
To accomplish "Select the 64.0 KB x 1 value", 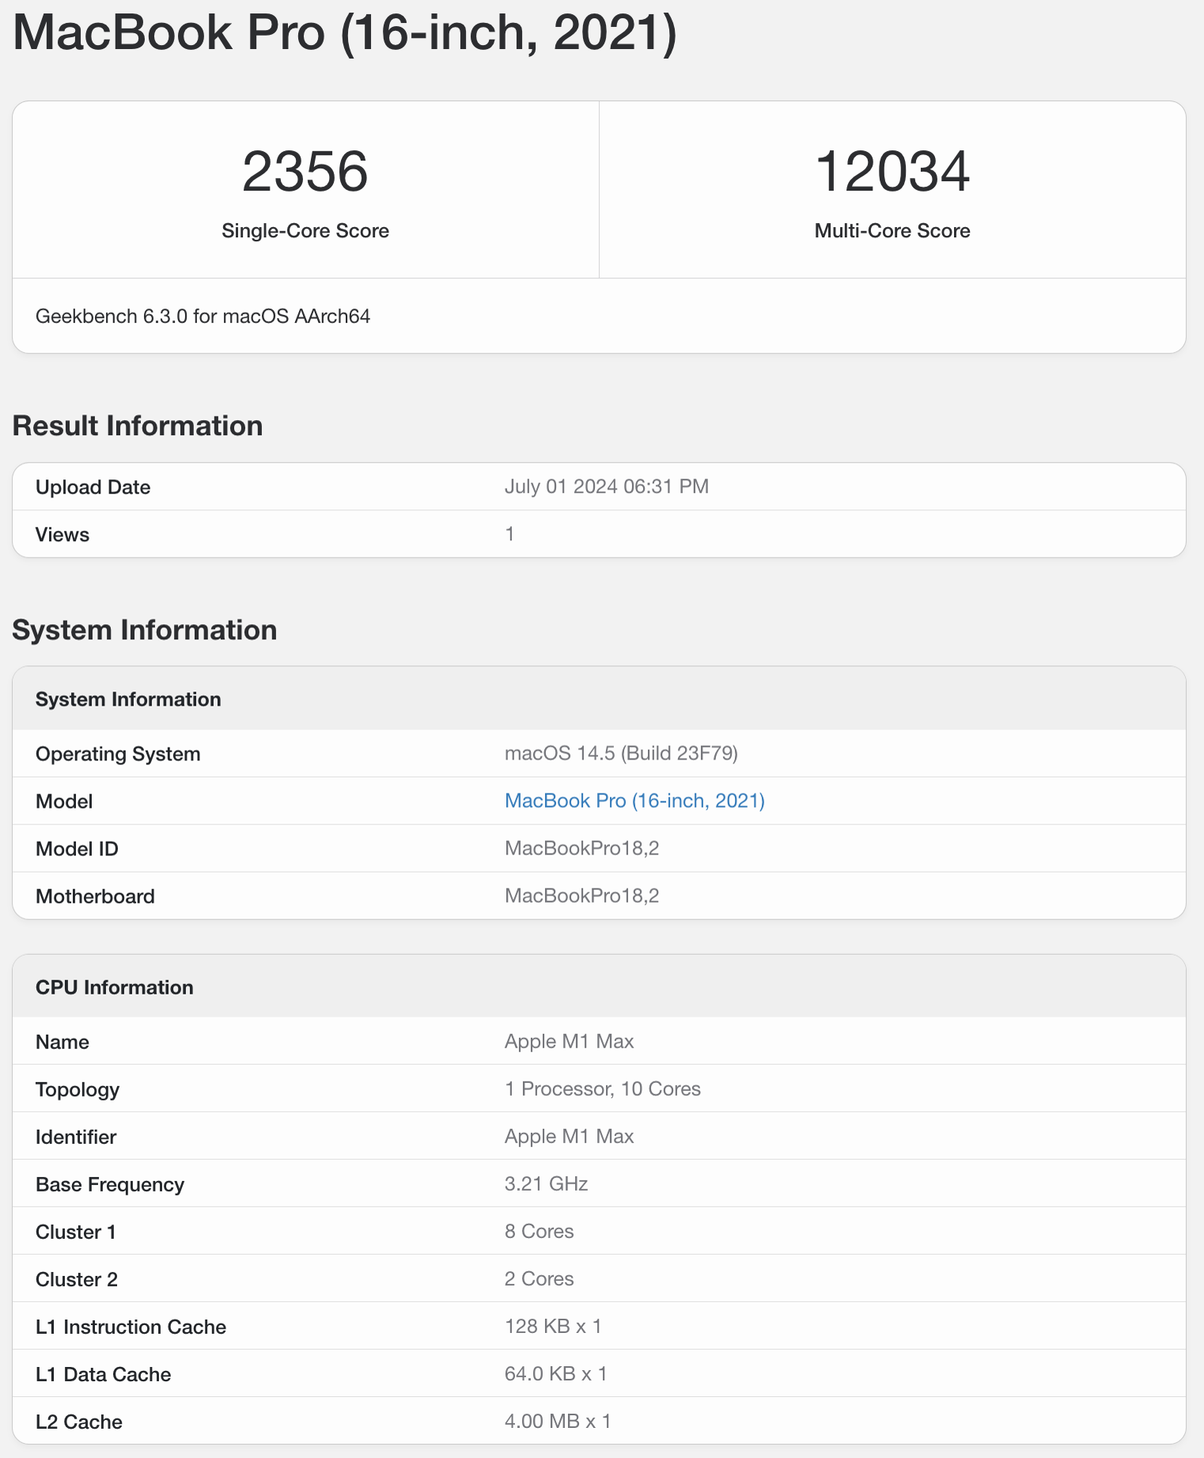I will coord(556,1373).
